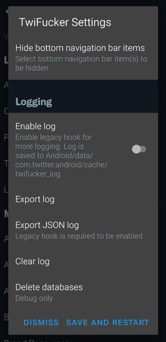
Task: Tap 'Select bottom navigation bar item(s)' description
Action: [x=81, y=63]
